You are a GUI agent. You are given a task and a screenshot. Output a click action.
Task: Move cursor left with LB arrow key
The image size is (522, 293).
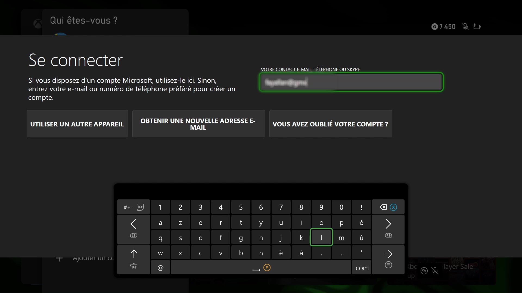click(133, 230)
